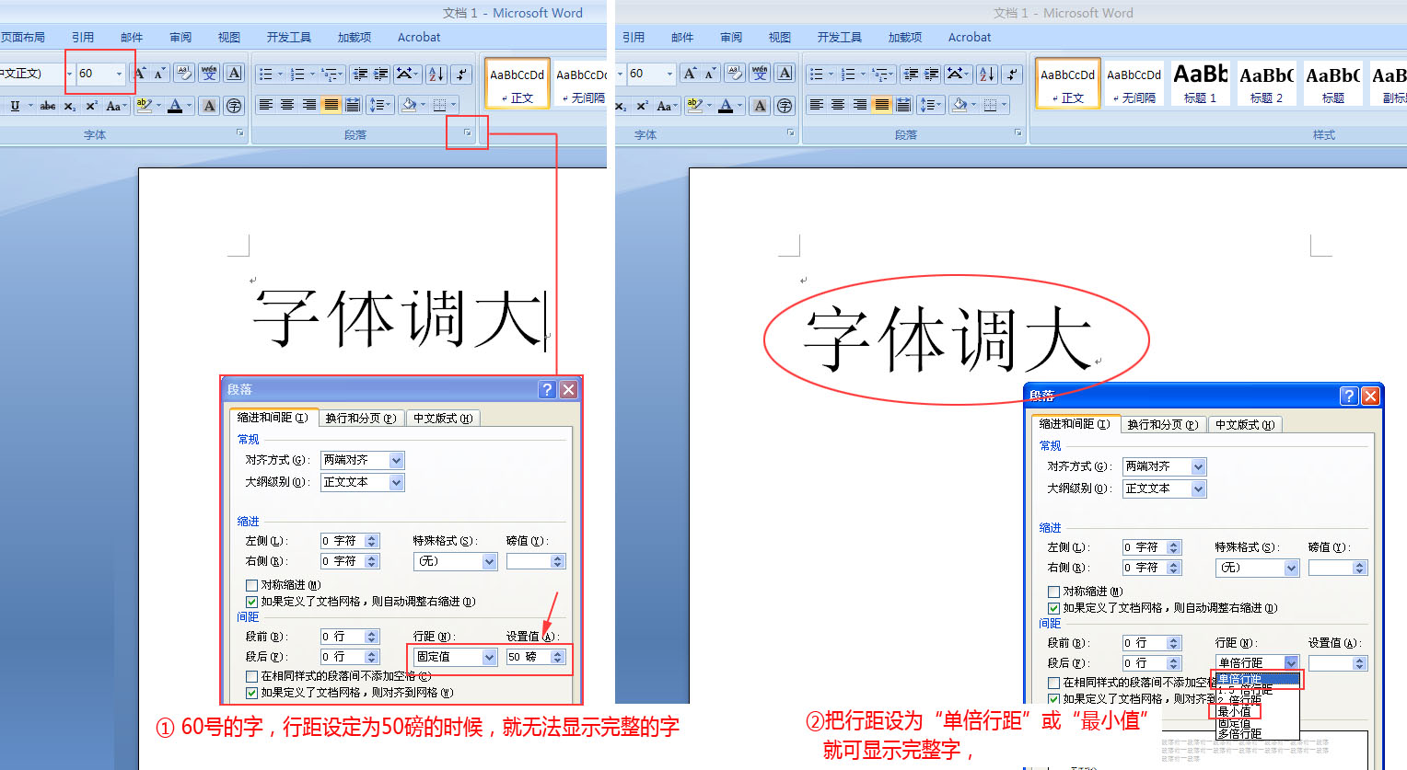The width and height of the screenshot is (1407, 770).
Task: Toggle 对称缩进 checkbox in right 段落 dialog
Action: 1053,592
